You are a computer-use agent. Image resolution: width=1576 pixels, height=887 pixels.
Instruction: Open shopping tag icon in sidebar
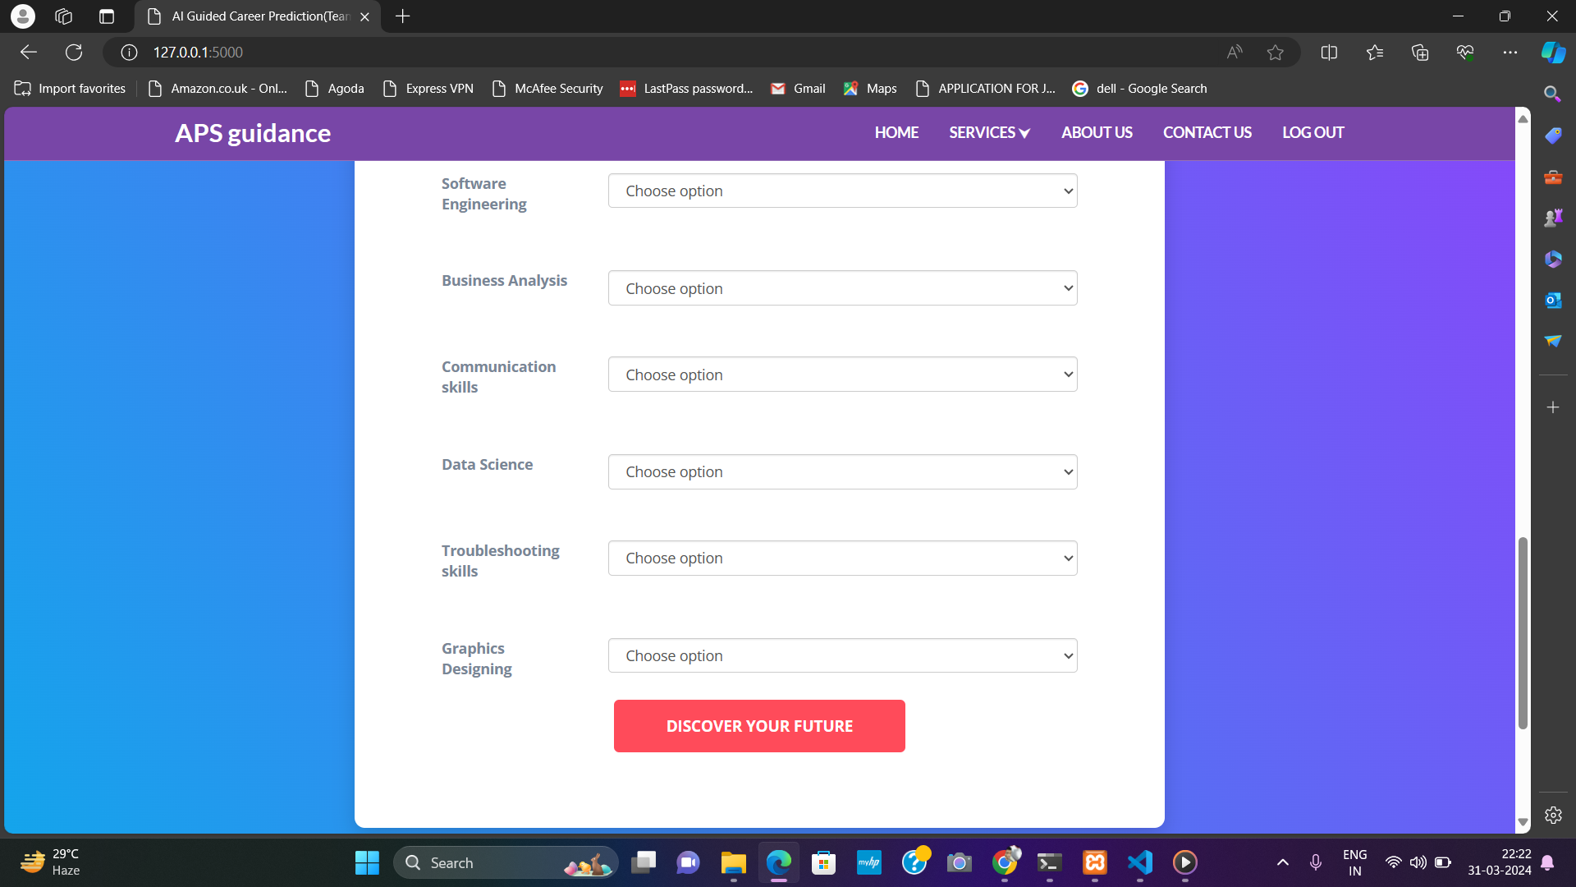[x=1552, y=136]
